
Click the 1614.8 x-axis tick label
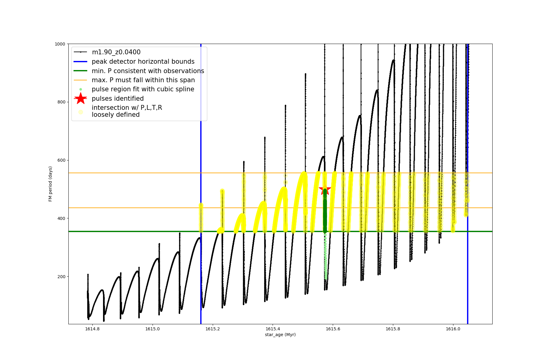coord(92,329)
